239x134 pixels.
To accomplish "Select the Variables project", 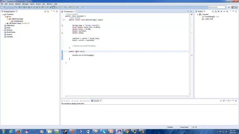I will [x=10, y=37].
